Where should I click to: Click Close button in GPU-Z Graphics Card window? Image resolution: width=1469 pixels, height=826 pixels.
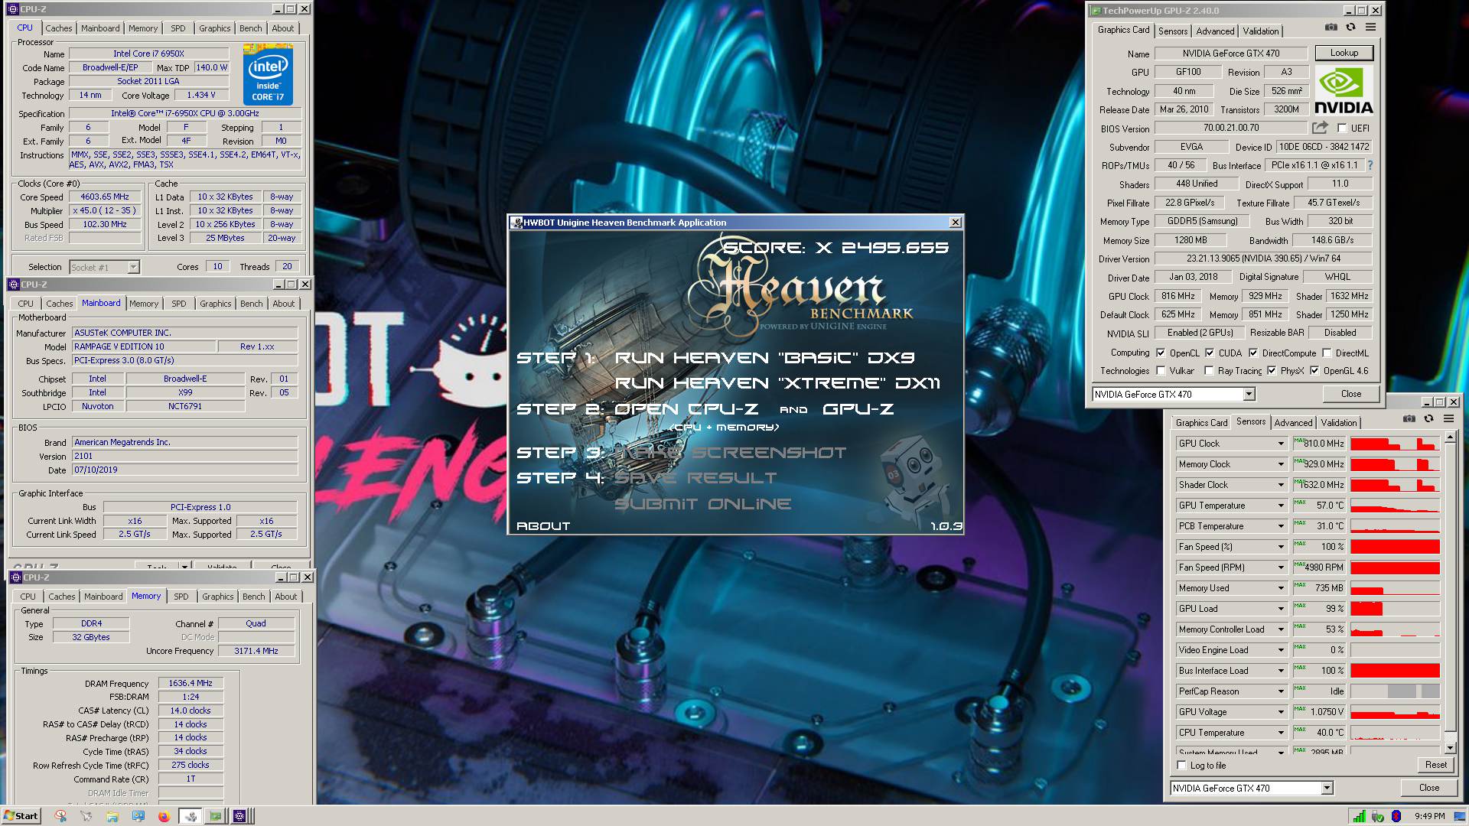coord(1350,394)
